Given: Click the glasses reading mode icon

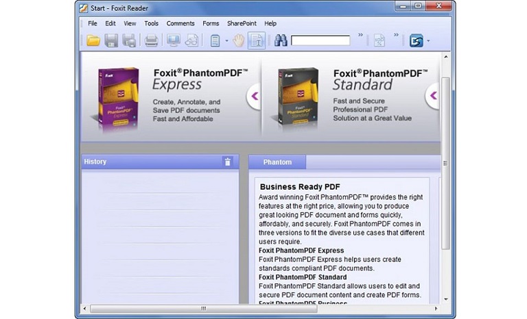Looking at the screenshot, I should coord(192,40).
